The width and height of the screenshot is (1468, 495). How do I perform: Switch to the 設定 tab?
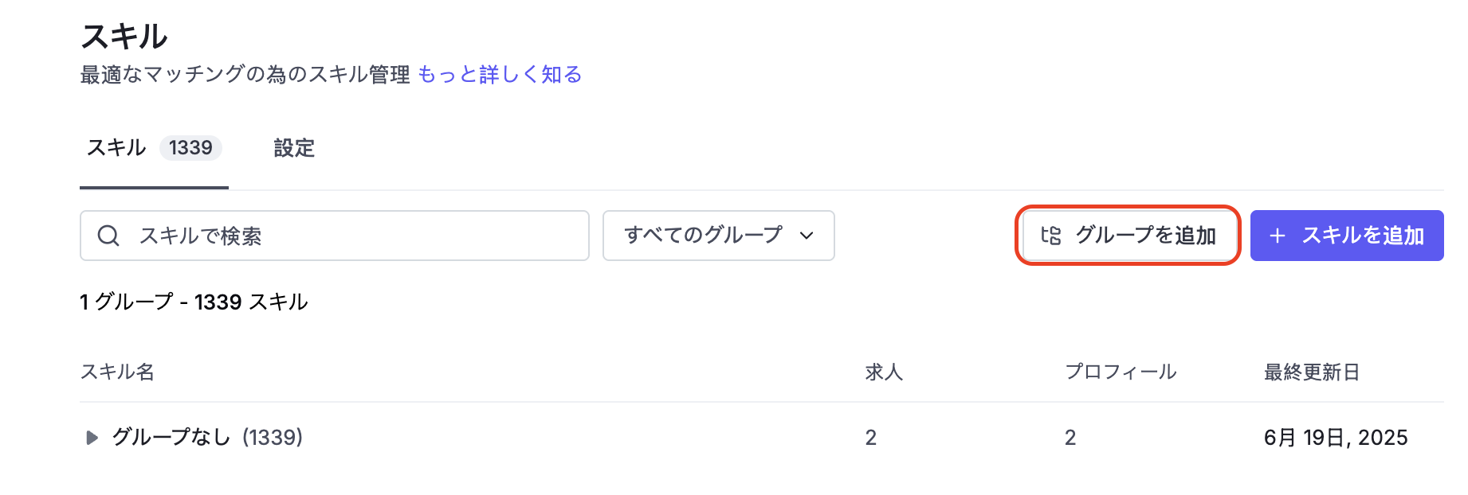[294, 148]
